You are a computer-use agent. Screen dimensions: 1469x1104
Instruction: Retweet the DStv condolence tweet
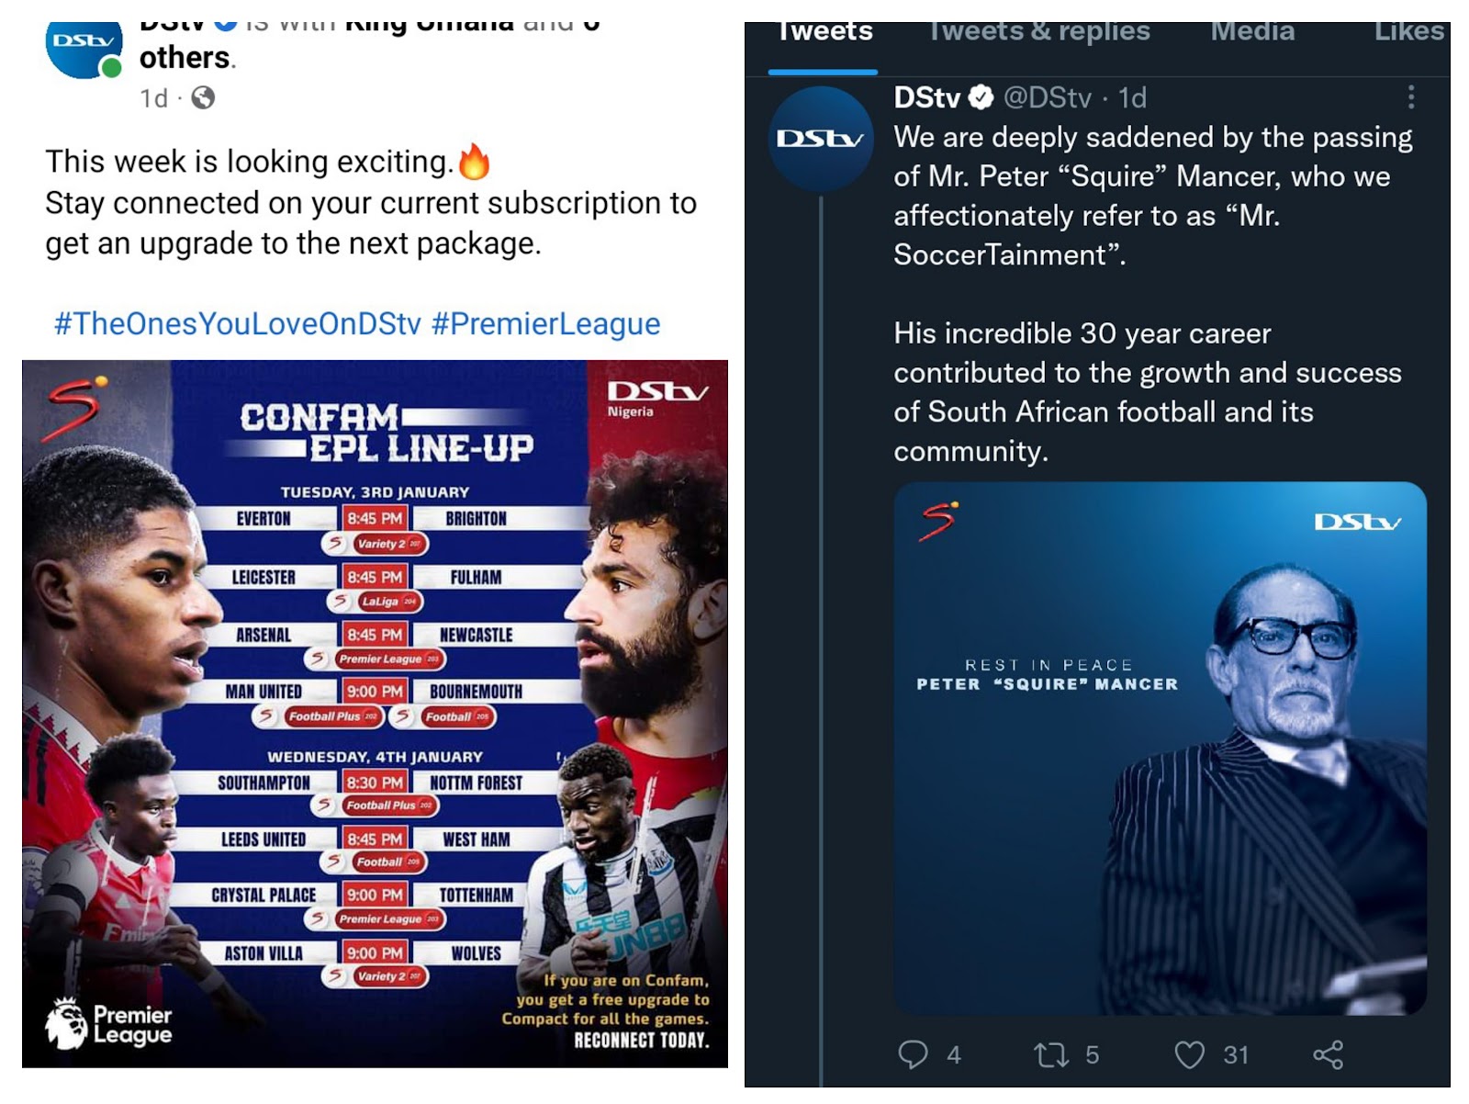pyautogui.click(x=1050, y=1053)
